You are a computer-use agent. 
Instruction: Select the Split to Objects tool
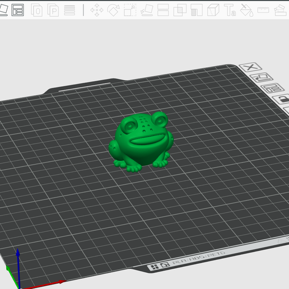pos(36,10)
